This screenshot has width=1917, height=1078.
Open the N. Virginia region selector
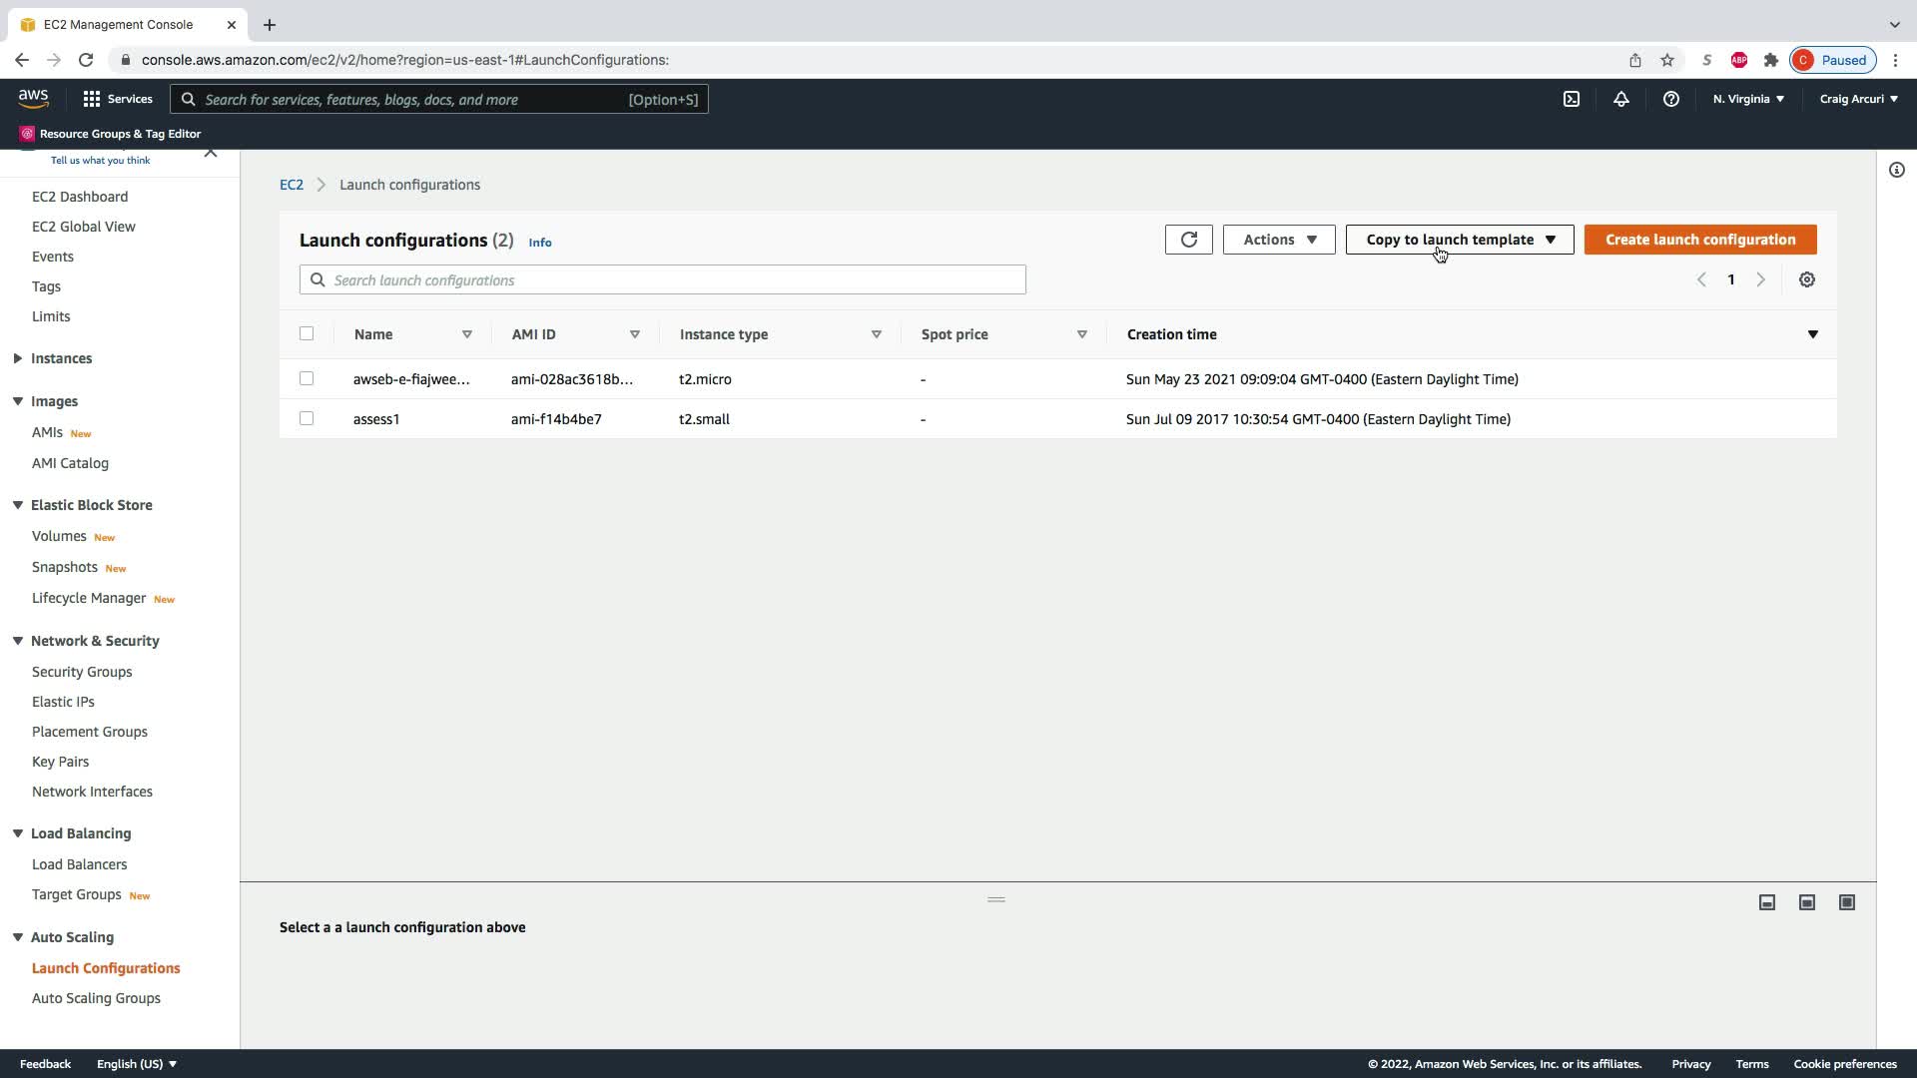(x=1747, y=99)
